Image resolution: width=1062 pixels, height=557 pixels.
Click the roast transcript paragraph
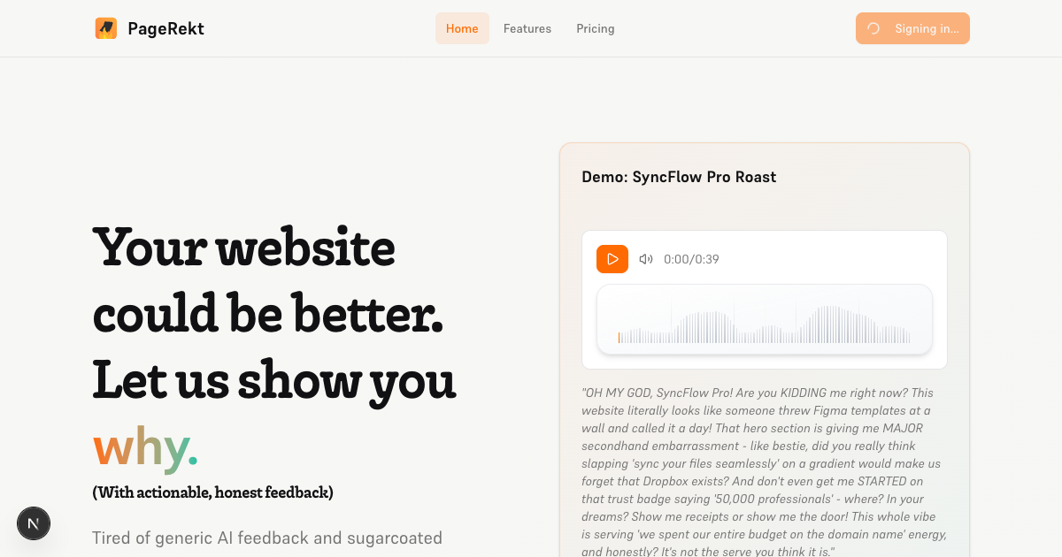[x=764, y=472]
